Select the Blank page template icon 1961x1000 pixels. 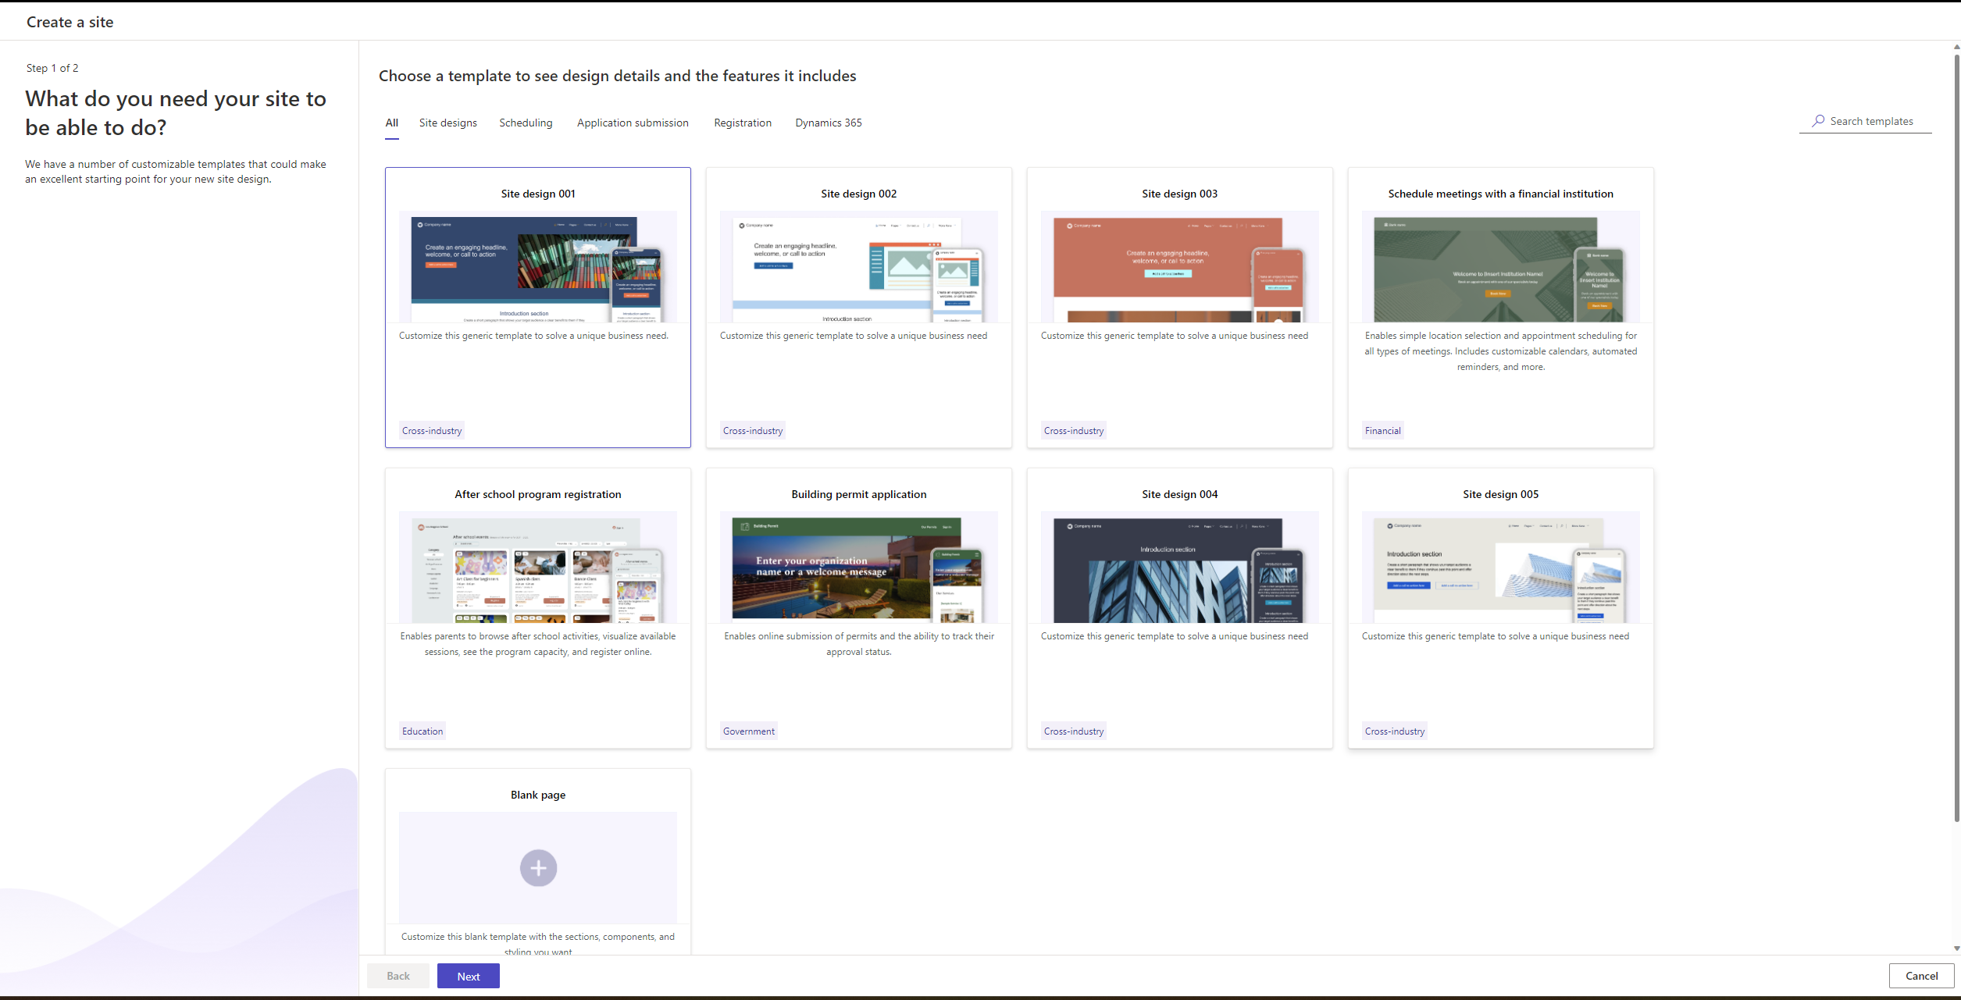click(537, 867)
